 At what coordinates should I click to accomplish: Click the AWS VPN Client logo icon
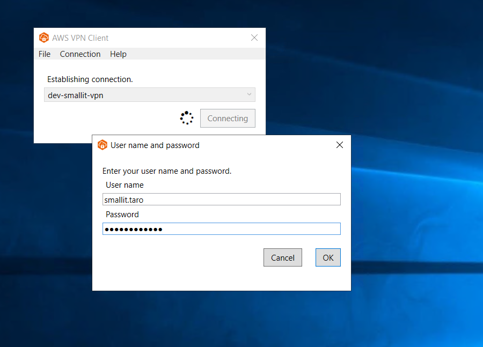[44, 38]
